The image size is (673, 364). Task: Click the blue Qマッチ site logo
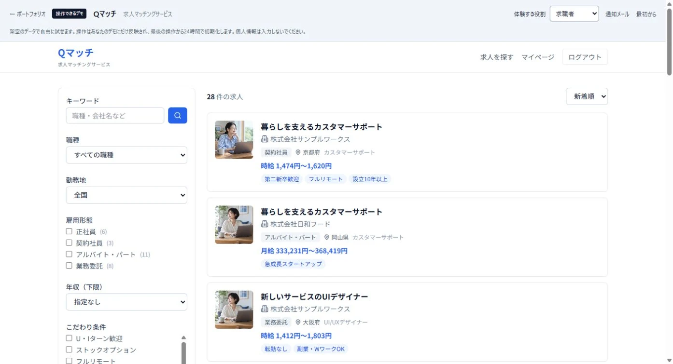76,53
